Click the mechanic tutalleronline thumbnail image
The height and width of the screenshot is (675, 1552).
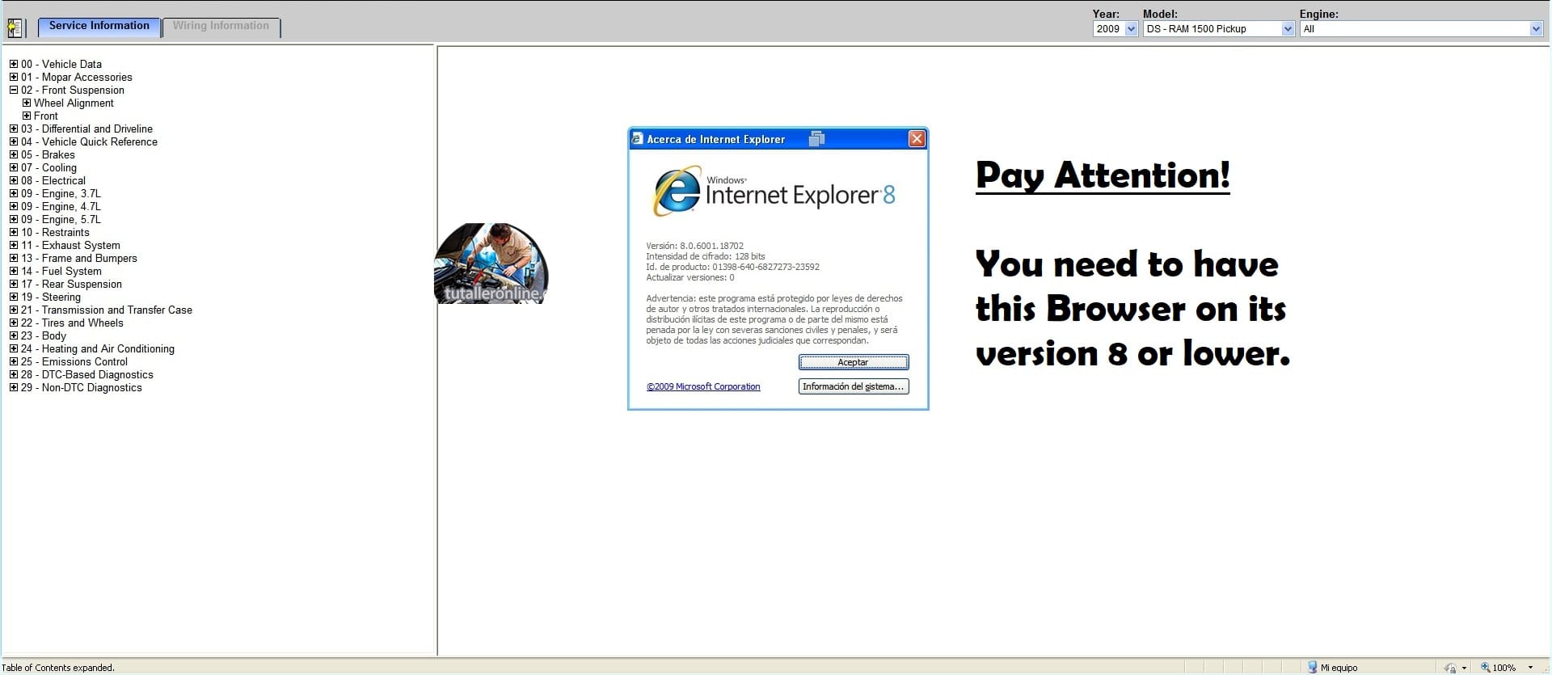tap(491, 264)
